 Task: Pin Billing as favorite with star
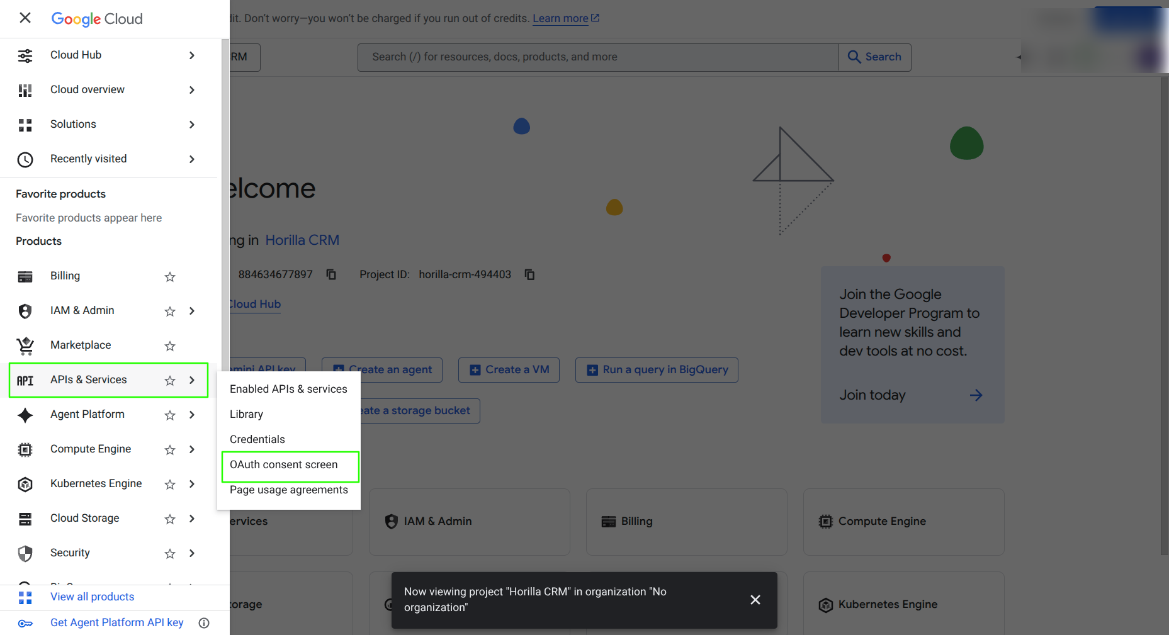(170, 277)
